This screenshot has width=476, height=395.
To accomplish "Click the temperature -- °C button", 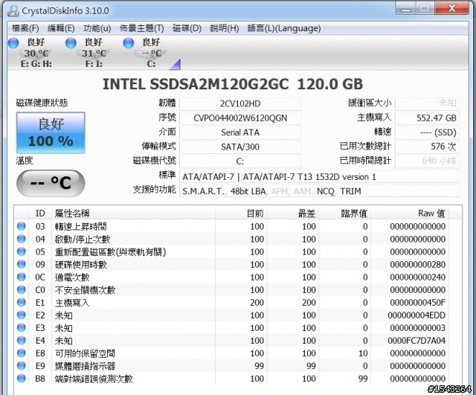I will coord(51,182).
